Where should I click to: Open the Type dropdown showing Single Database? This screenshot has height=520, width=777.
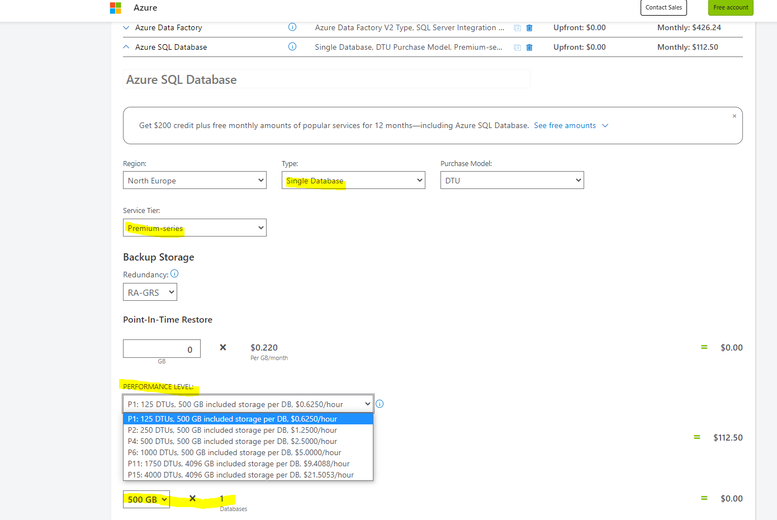click(x=353, y=180)
